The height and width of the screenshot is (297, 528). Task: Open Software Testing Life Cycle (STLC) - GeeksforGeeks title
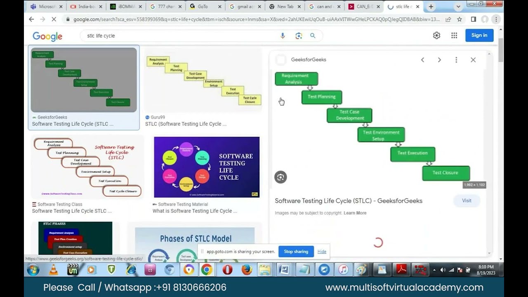point(349,201)
